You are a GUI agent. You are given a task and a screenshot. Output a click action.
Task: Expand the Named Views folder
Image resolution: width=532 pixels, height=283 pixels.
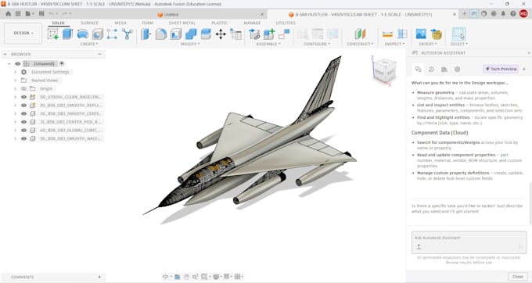pos(16,81)
